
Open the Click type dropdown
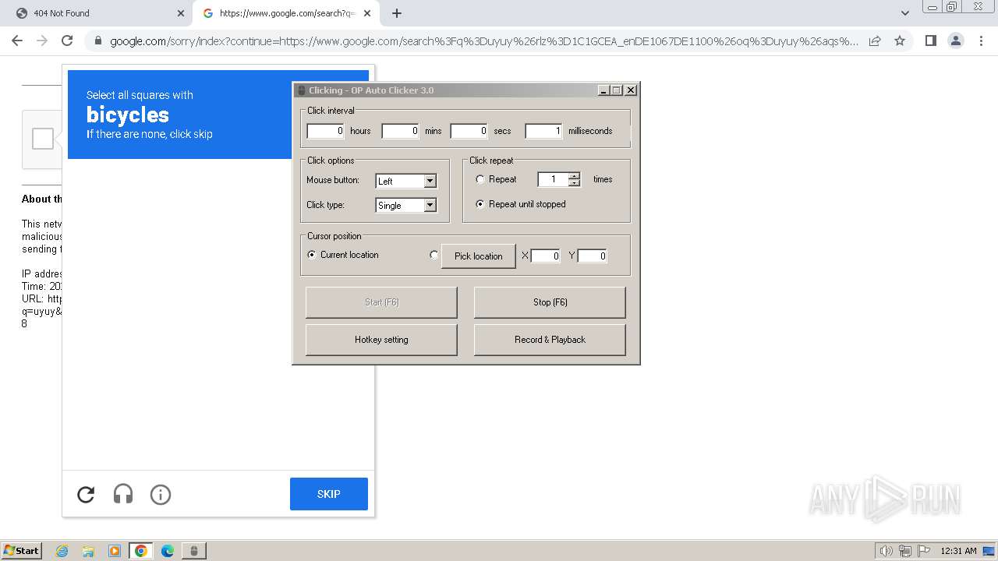point(406,205)
